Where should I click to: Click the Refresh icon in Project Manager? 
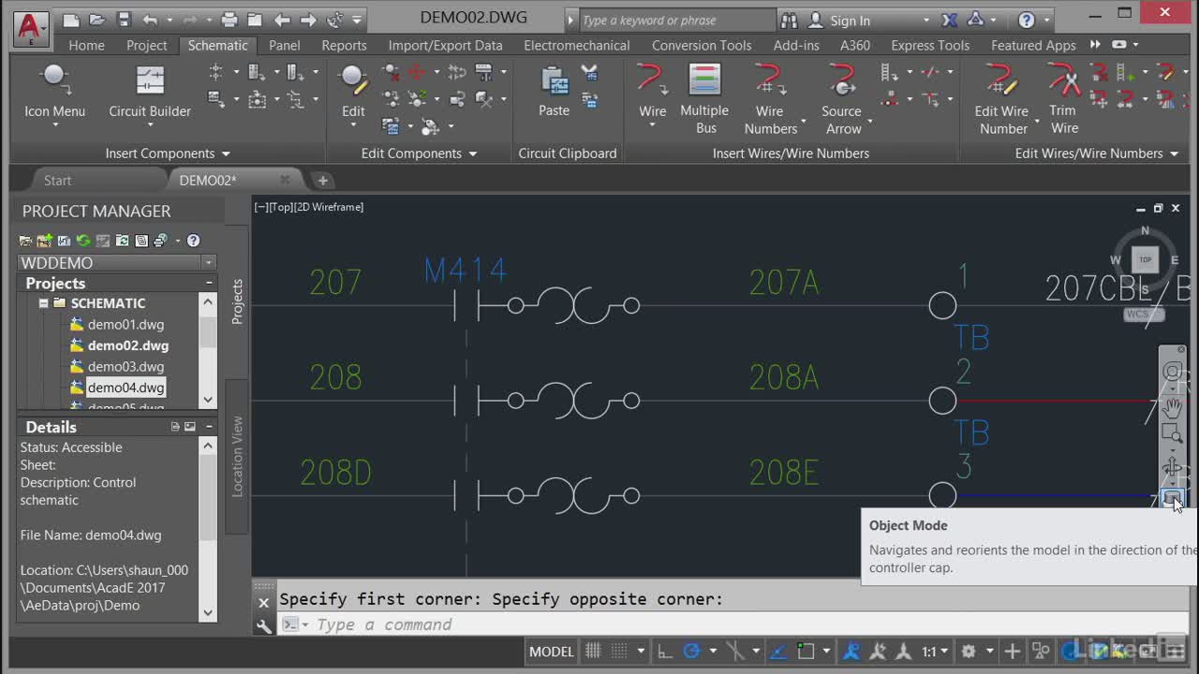click(x=82, y=241)
